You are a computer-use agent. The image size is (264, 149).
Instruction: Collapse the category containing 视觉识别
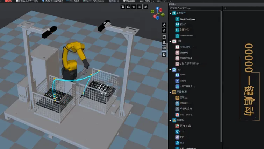coord(170,41)
